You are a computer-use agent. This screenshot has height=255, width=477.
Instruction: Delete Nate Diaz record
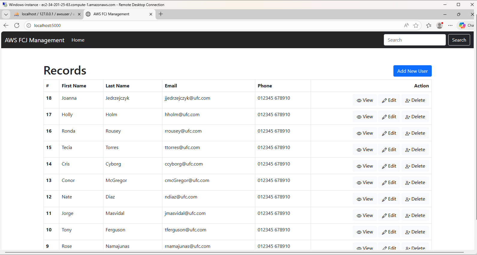point(415,199)
